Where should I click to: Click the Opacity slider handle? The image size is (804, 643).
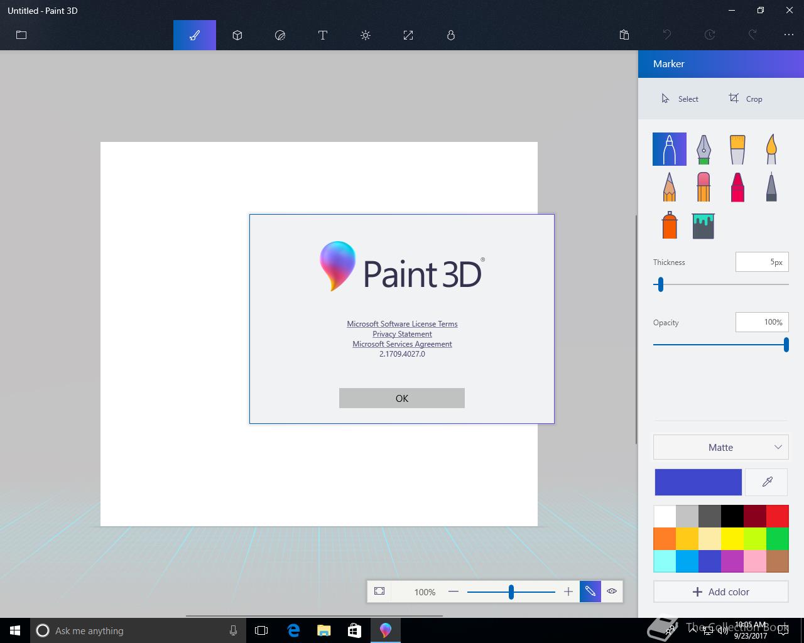[786, 345]
